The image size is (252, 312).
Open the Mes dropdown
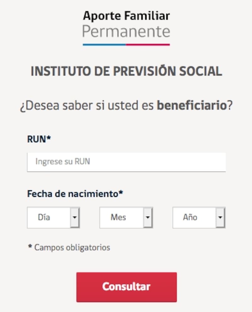[122, 217]
